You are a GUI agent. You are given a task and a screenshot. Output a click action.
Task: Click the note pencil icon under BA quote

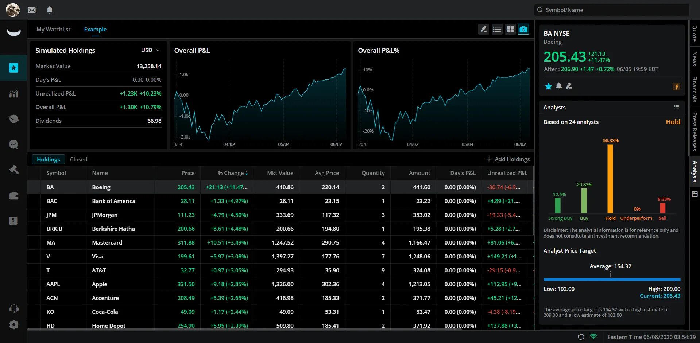tap(569, 86)
